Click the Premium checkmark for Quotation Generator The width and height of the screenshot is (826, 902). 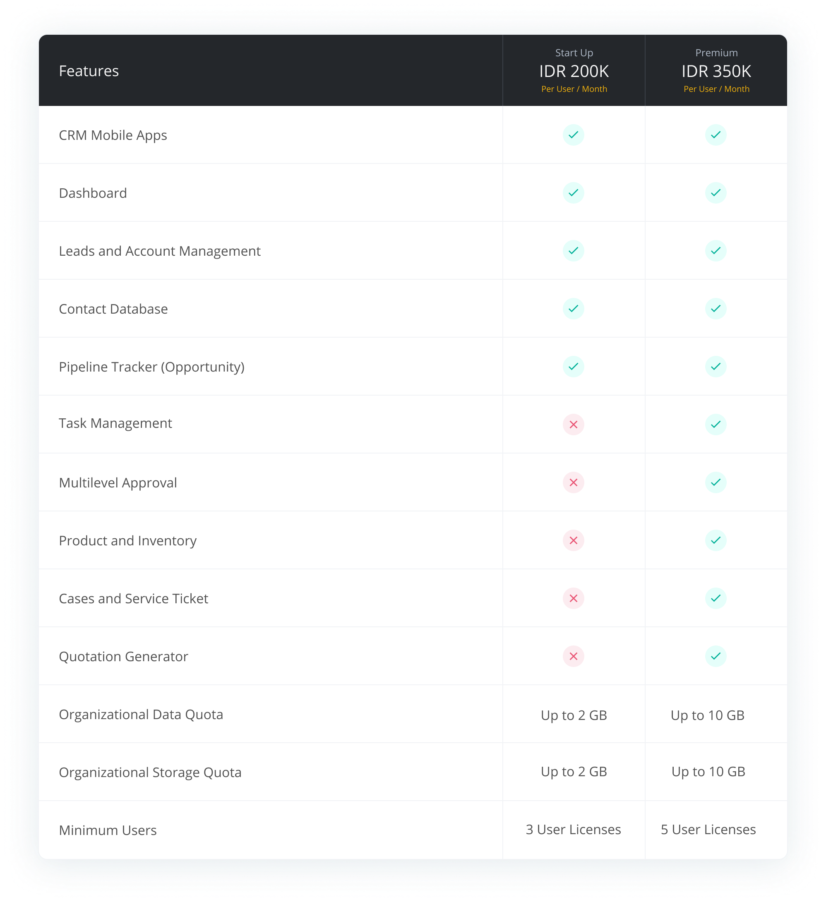[x=716, y=656]
